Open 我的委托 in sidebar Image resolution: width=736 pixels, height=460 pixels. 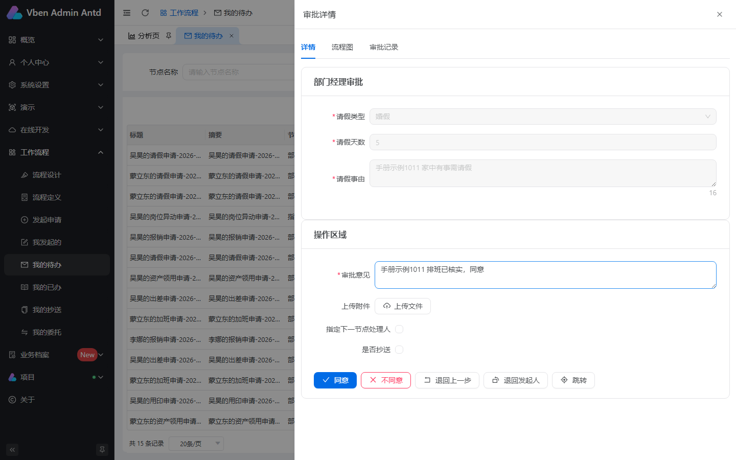tap(57, 332)
